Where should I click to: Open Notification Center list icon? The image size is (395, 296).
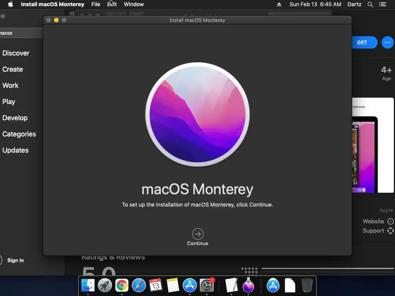click(x=382, y=4)
